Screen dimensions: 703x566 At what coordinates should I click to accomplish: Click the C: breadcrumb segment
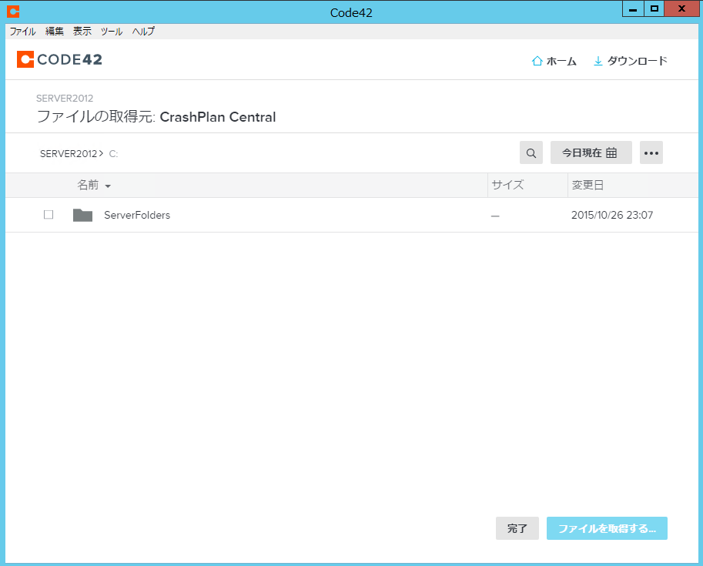point(113,154)
